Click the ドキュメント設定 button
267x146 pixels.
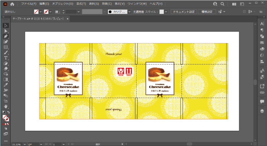184,12
